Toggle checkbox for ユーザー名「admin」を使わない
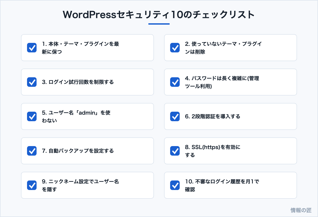Viewport: 318px width, 217px height. coord(32,116)
